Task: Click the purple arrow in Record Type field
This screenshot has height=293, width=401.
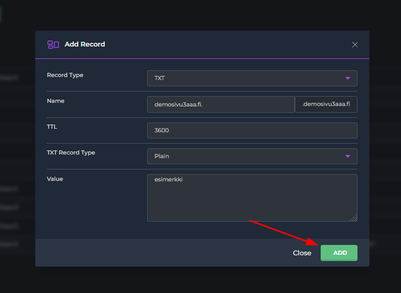Action: 348,79
